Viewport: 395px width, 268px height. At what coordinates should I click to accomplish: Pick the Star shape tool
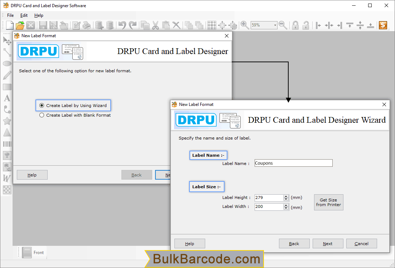coord(7,121)
